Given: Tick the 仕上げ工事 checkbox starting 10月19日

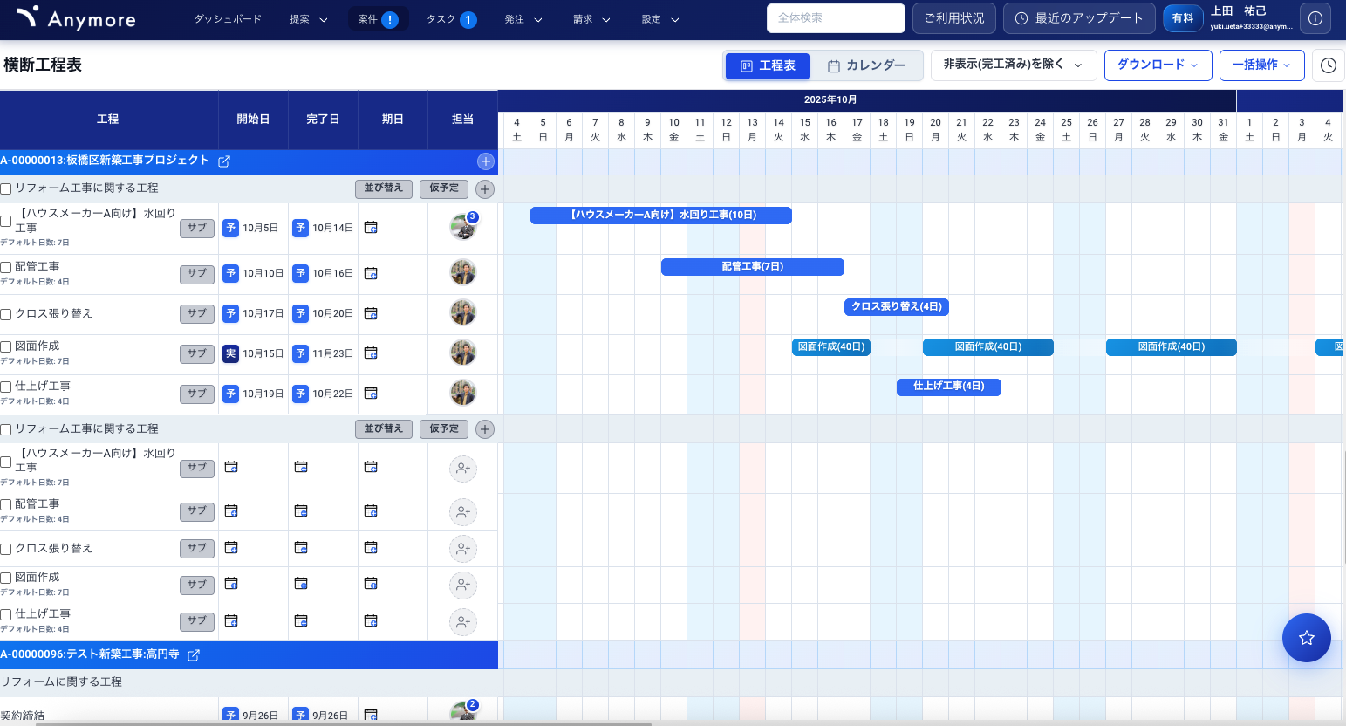Looking at the screenshot, I should click(6, 387).
